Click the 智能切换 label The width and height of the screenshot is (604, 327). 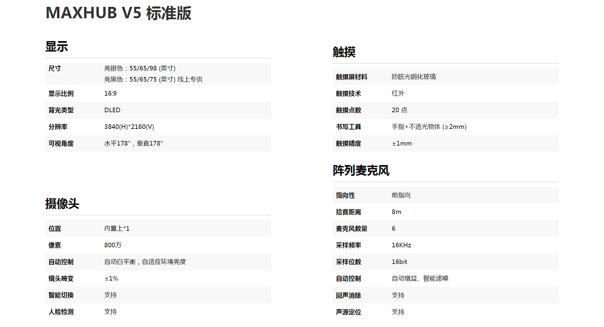click(61, 295)
